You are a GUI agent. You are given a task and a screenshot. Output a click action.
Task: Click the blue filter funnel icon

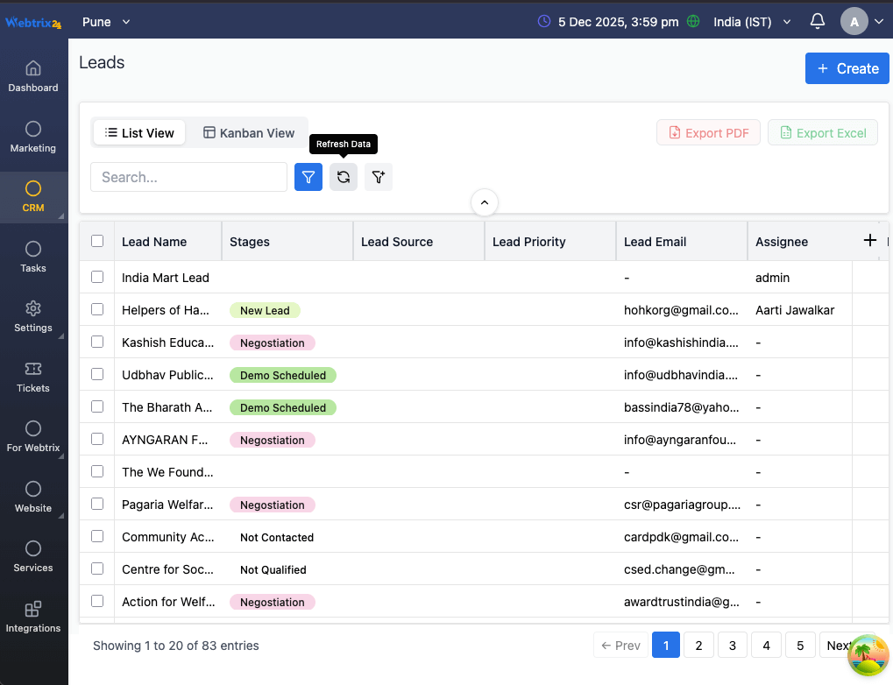click(x=308, y=177)
